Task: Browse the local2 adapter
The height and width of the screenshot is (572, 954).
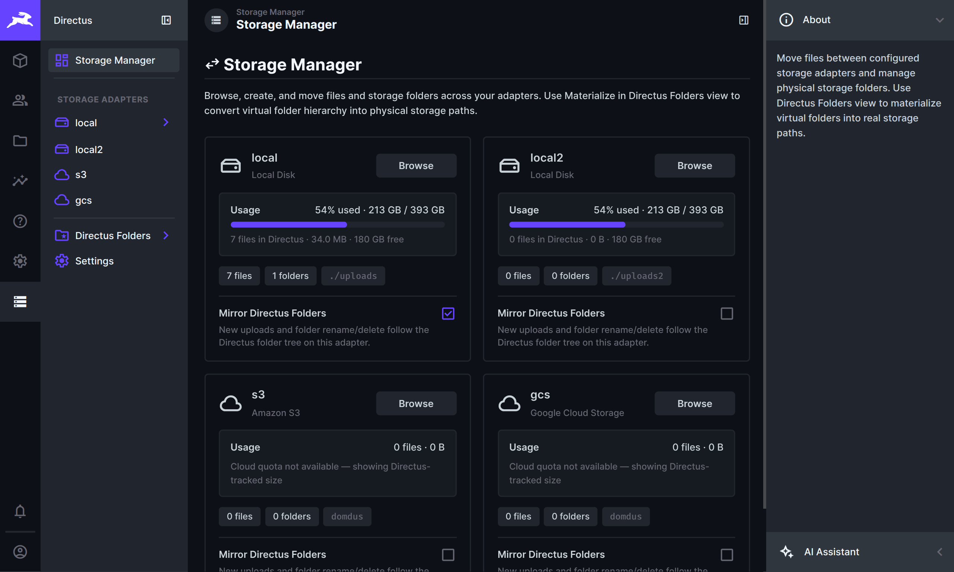Action: [x=695, y=166]
